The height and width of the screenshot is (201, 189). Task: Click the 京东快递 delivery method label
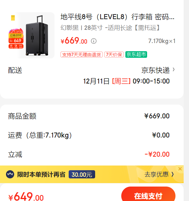point(155,70)
